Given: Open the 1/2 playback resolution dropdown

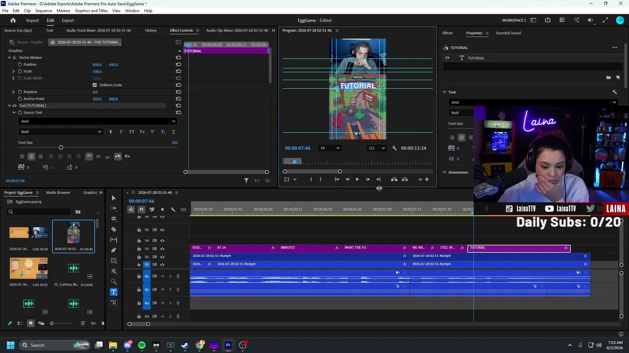Looking at the screenshot, I should click(377, 148).
